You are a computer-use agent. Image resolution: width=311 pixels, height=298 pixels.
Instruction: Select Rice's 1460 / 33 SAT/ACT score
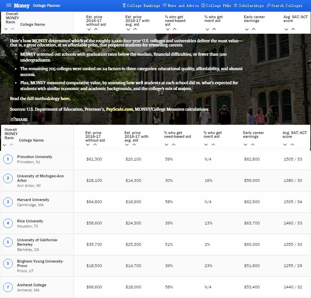[x=293, y=223]
